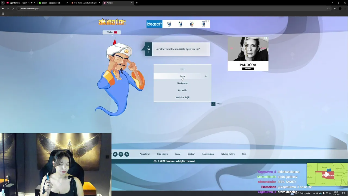Open the "Hakkımızda" footer link

(x=208, y=154)
